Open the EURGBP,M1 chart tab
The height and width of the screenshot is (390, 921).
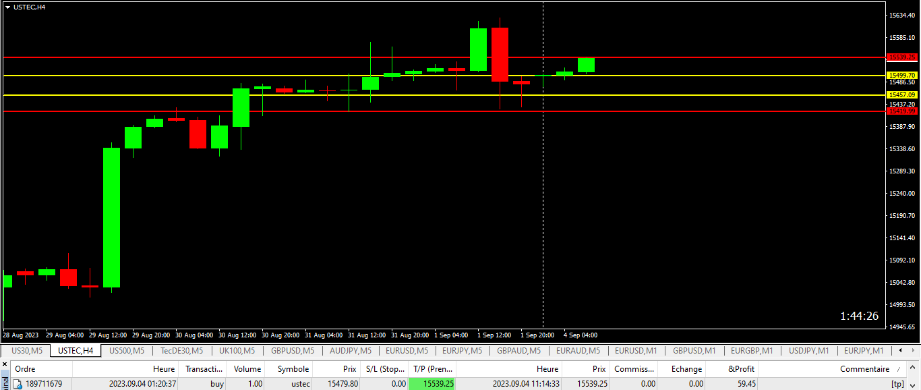[x=752, y=351]
